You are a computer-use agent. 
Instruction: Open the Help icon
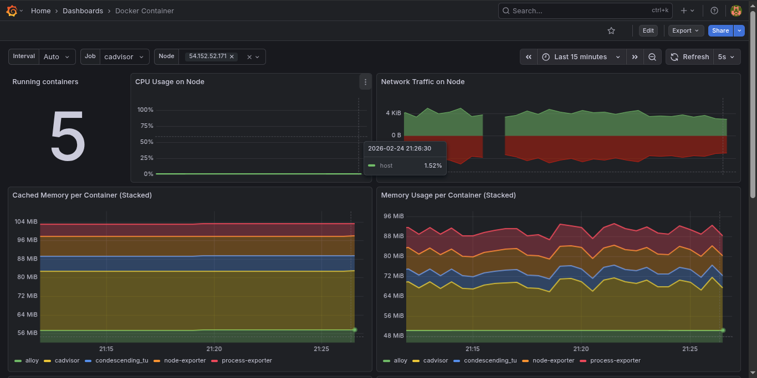(x=714, y=10)
